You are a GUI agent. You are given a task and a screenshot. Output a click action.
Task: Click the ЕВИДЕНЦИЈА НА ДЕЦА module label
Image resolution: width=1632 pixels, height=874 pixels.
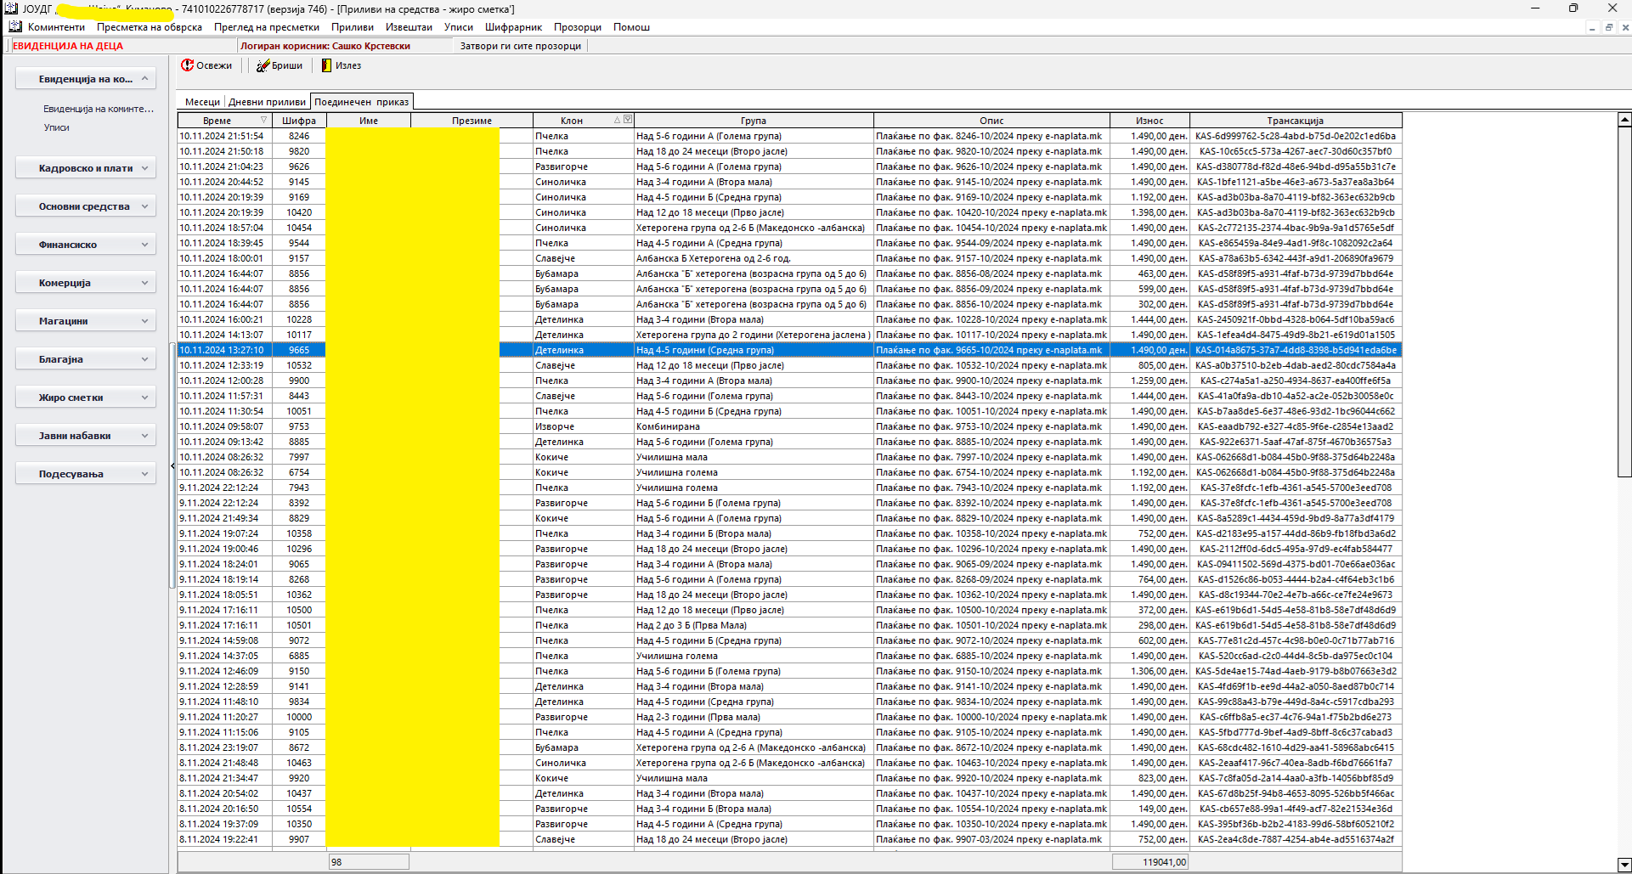68,46
